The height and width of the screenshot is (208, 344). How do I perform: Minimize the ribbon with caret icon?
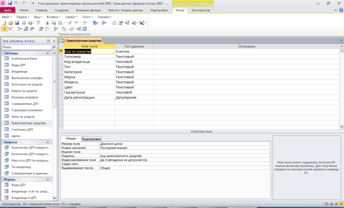(x=335, y=10)
